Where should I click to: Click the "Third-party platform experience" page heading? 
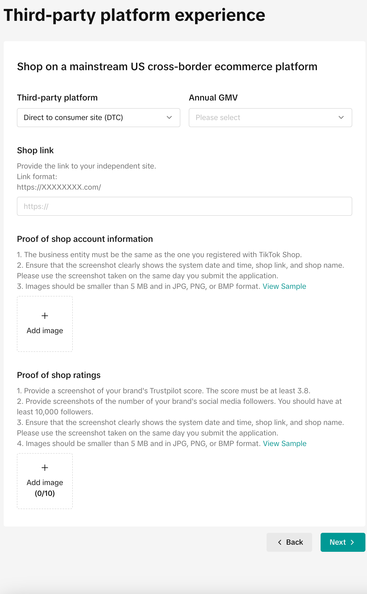coord(134,15)
